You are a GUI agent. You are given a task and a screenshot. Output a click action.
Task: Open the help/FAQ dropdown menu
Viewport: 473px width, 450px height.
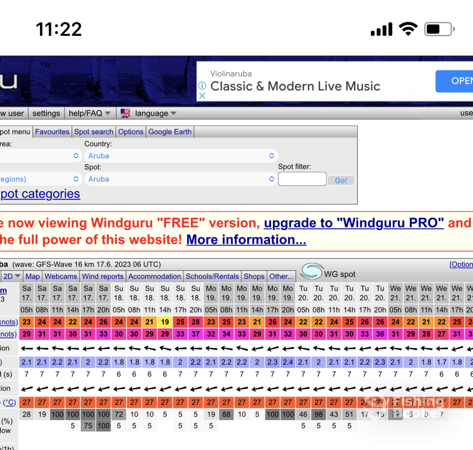pyautogui.click(x=89, y=113)
